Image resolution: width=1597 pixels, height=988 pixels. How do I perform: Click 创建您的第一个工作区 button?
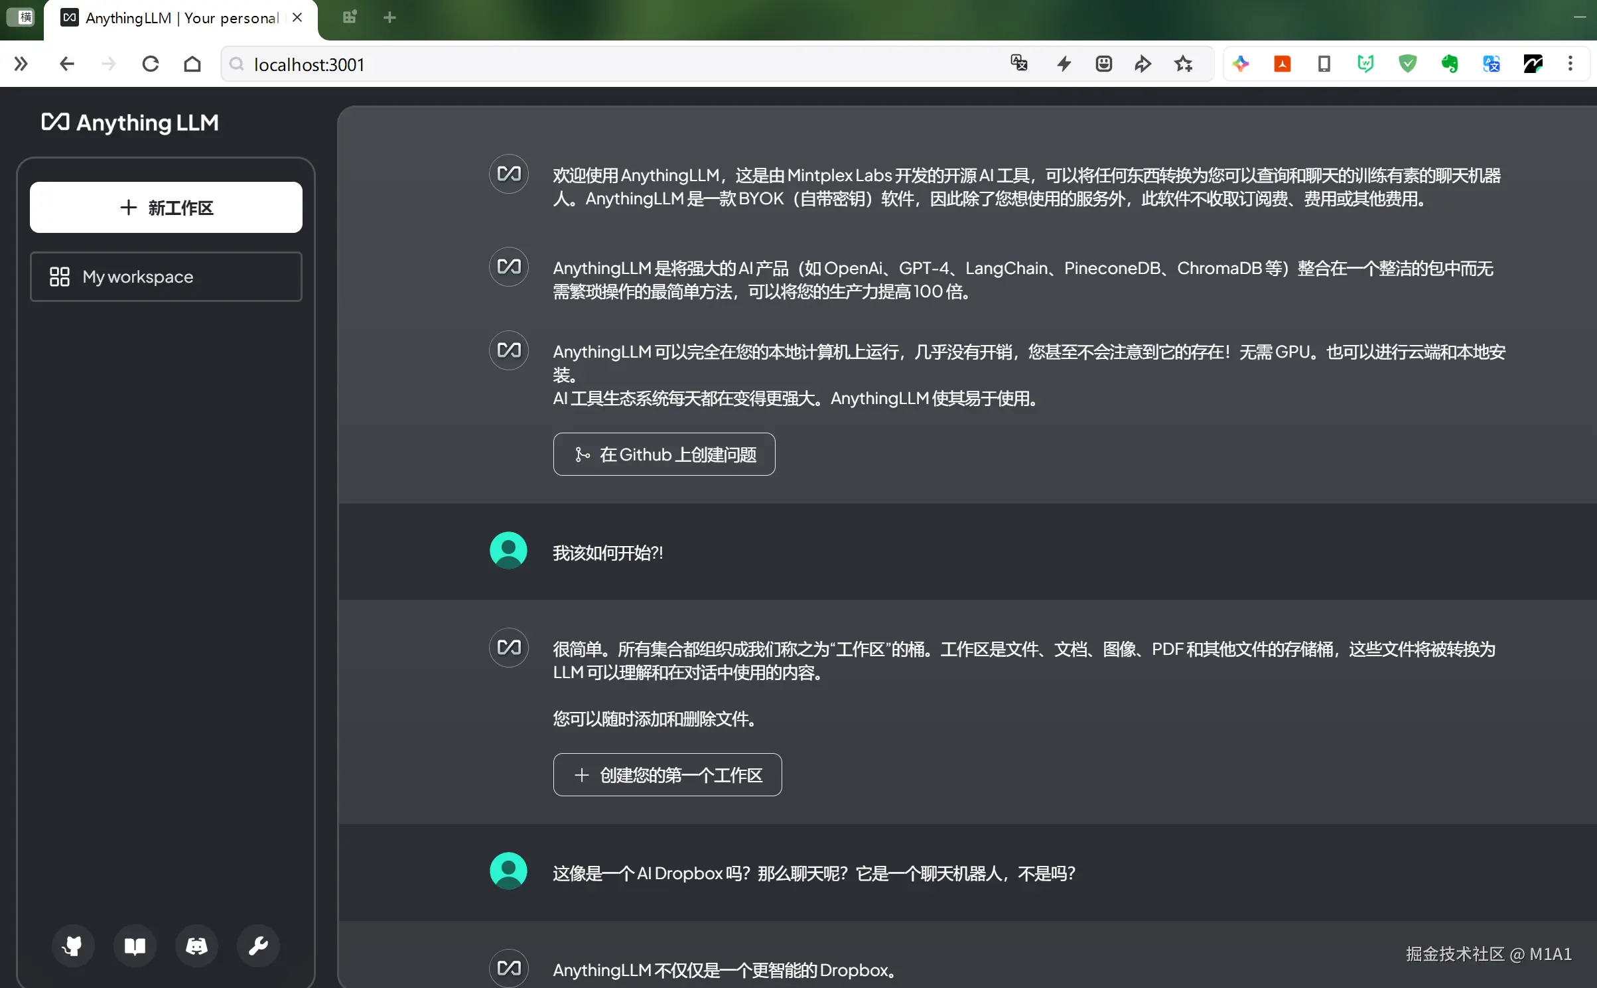pos(667,775)
